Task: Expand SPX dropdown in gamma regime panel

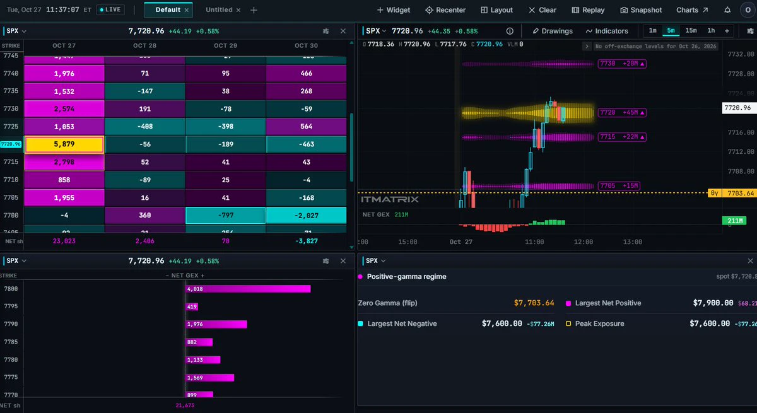Action: [x=376, y=260]
